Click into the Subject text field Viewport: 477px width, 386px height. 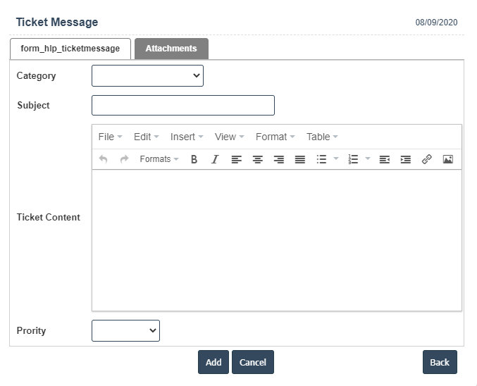point(182,105)
